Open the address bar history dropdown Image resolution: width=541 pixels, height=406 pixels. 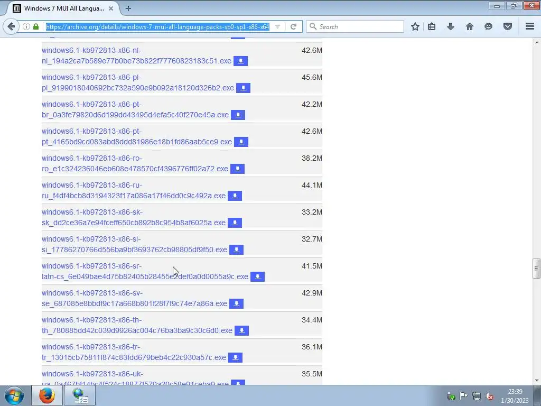277,26
